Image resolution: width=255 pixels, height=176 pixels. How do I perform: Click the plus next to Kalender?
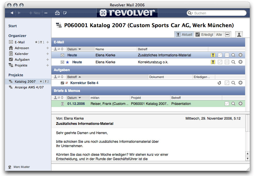[x=48, y=54]
